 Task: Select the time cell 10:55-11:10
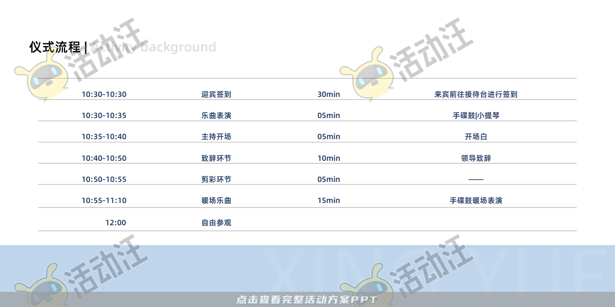(x=104, y=200)
